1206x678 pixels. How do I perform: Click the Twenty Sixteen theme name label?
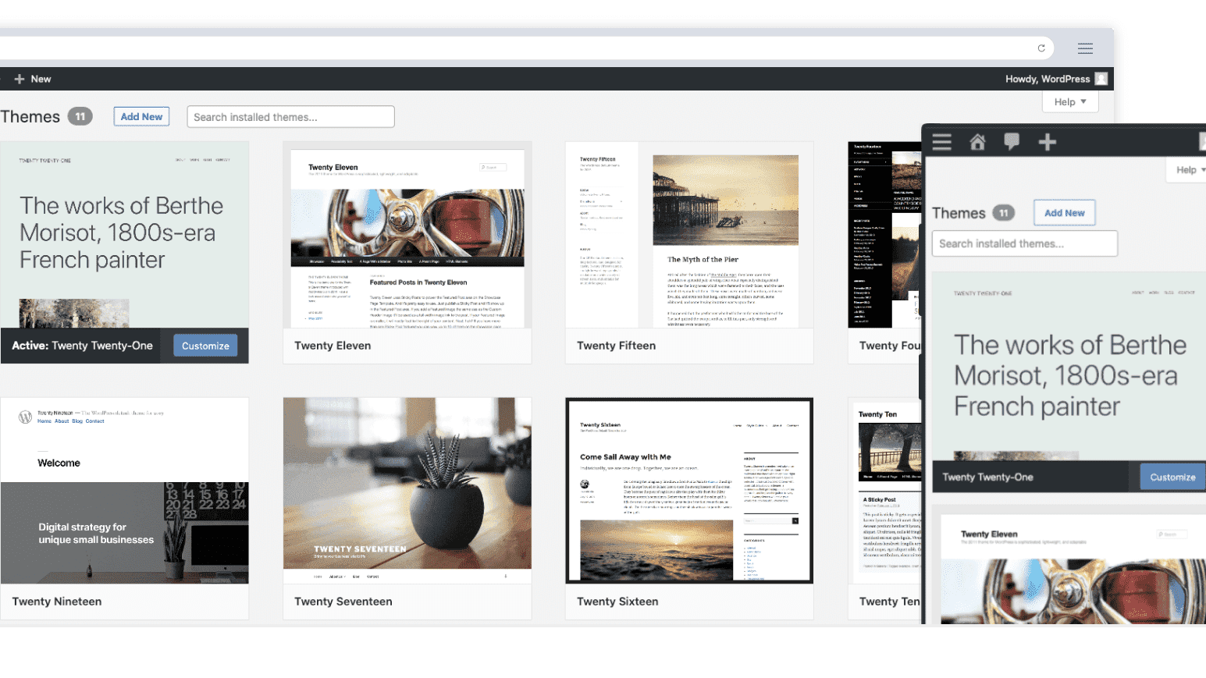(617, 602)
